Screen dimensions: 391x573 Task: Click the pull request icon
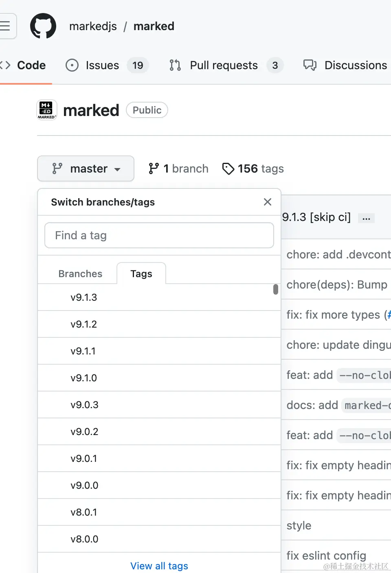click(x=175, y=65)
